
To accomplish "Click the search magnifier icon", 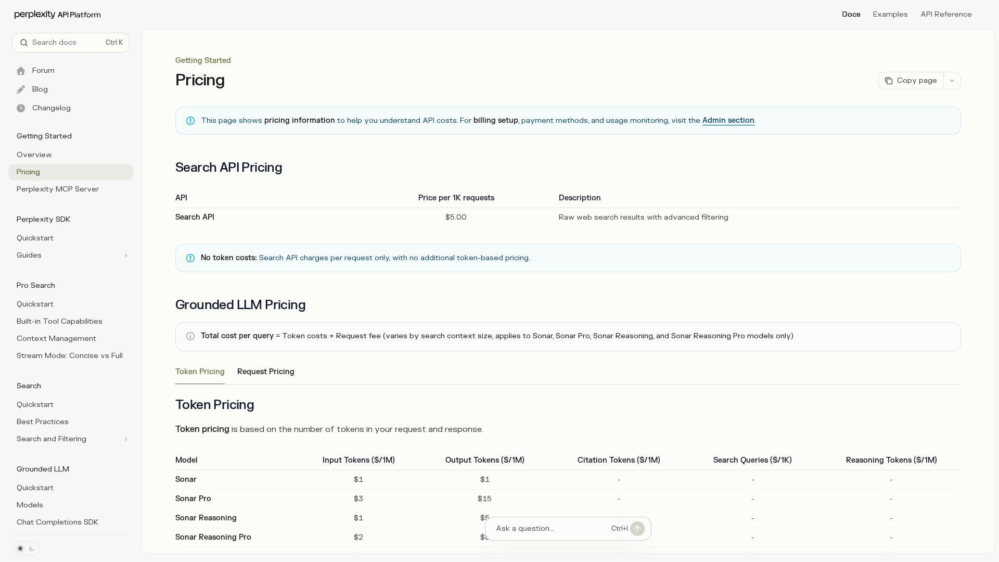I will [x=24, y=43].
